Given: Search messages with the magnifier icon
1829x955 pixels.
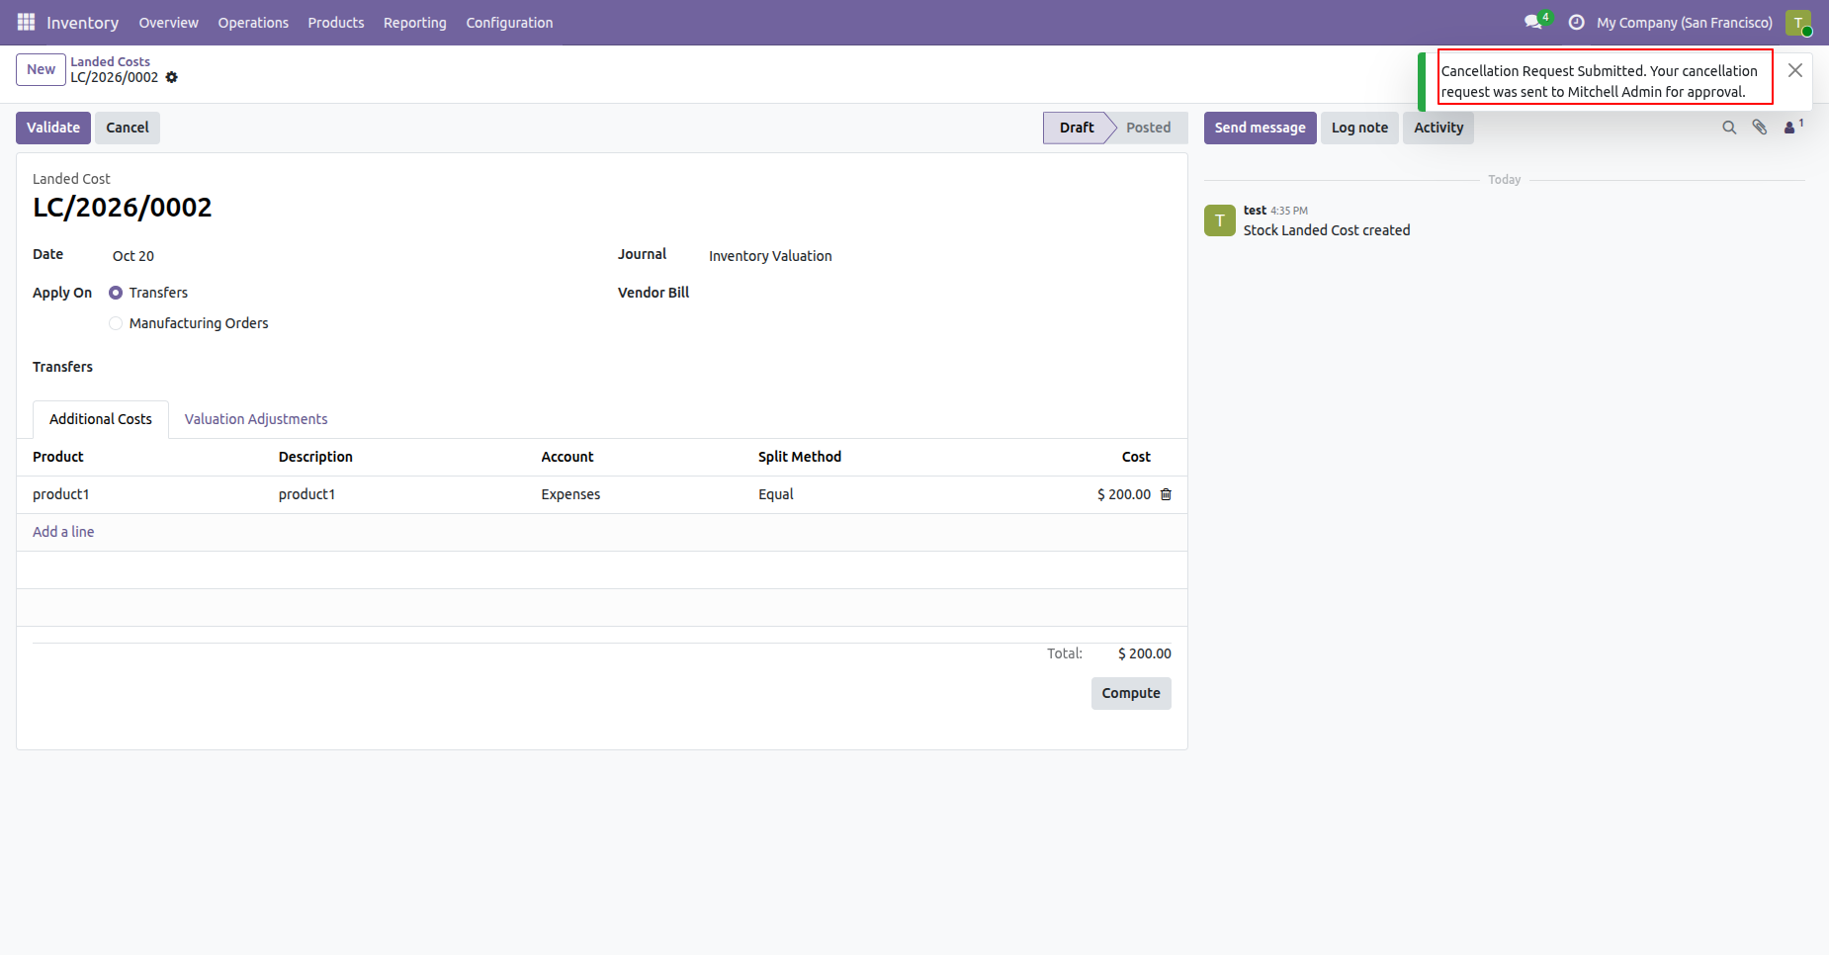Looking at the screenshot, I should [1729, 128].
